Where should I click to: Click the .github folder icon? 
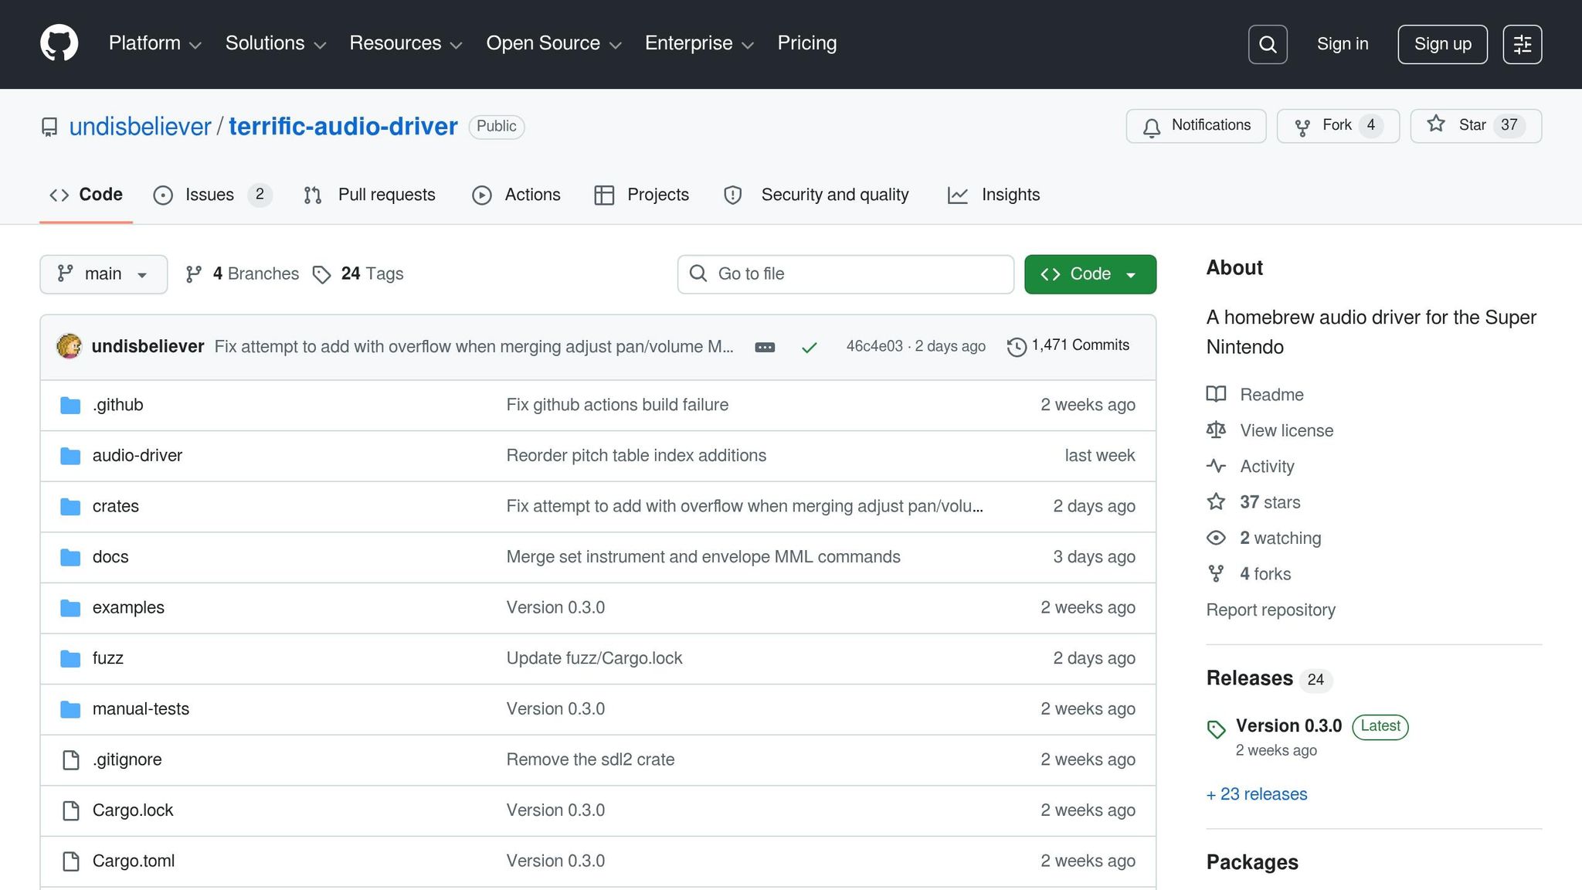pyautogui.click(x=70, y=406)
